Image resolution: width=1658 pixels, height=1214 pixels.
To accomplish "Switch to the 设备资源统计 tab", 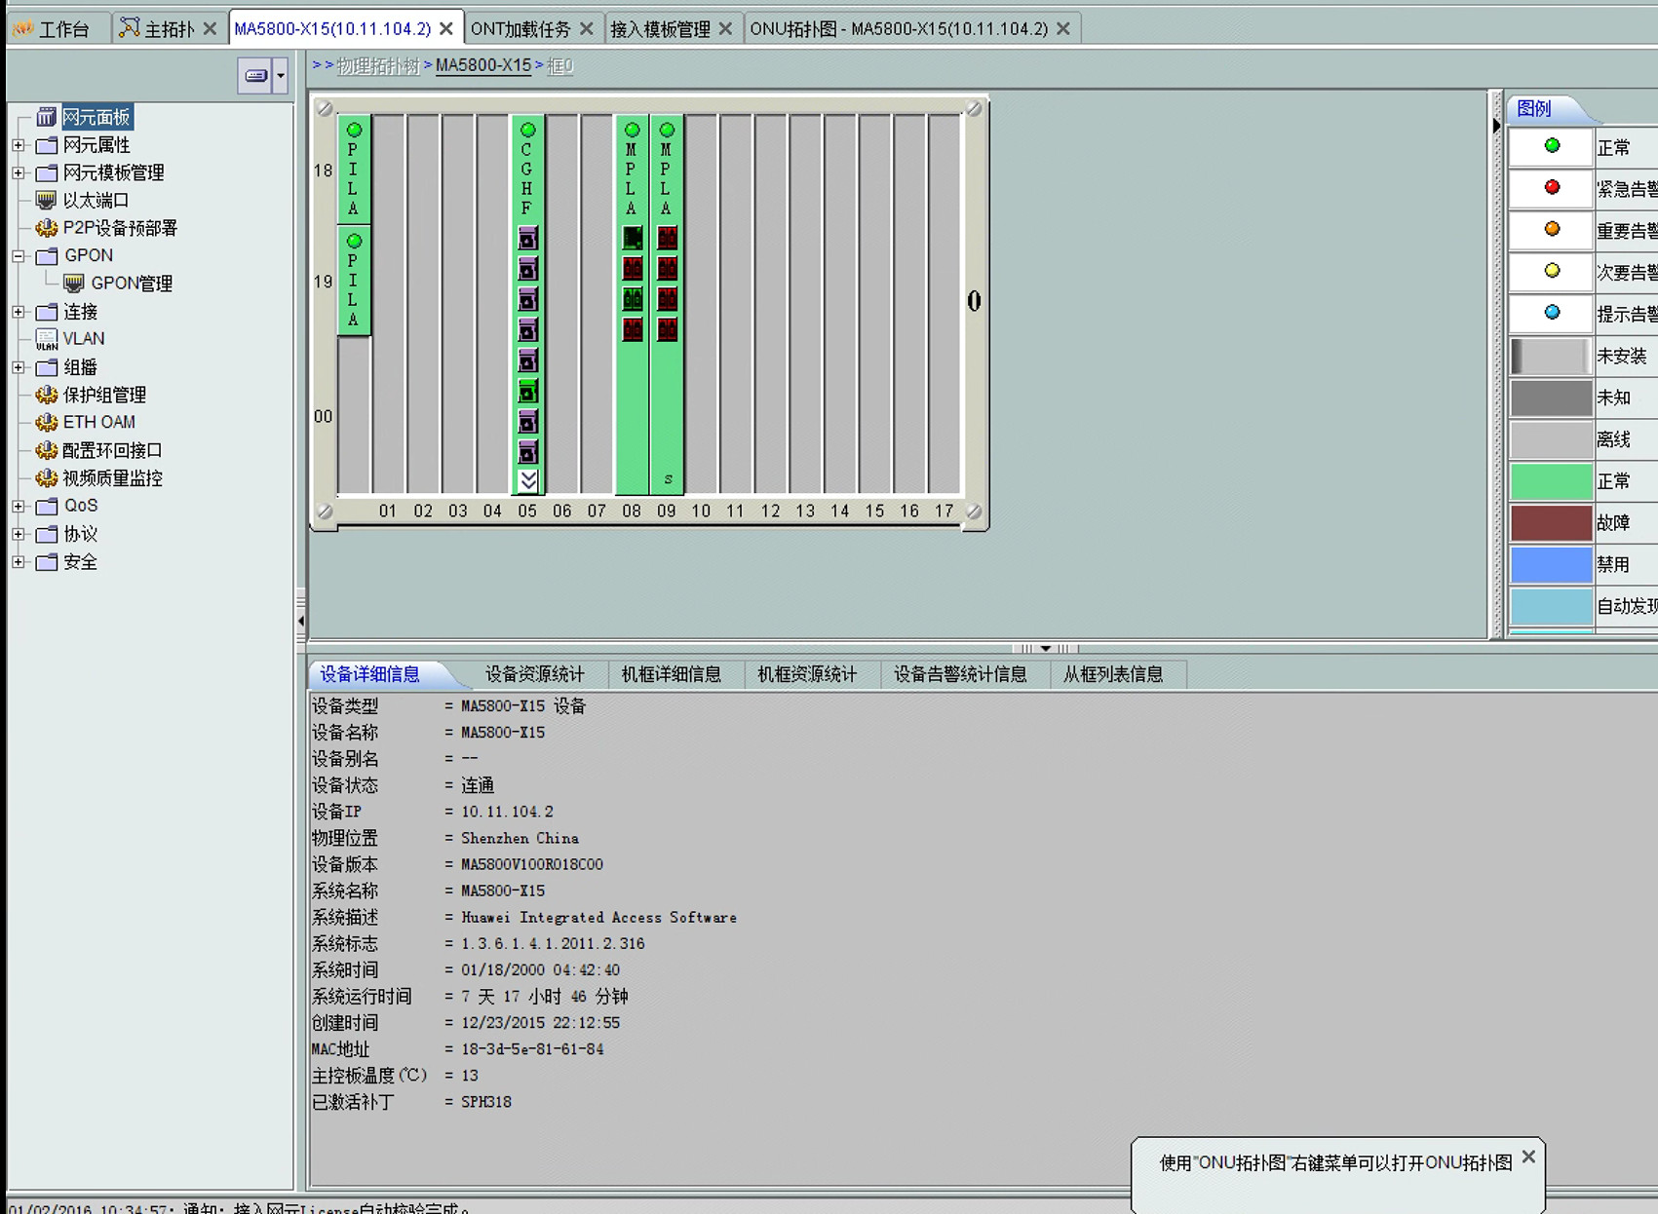I will 534,674.
